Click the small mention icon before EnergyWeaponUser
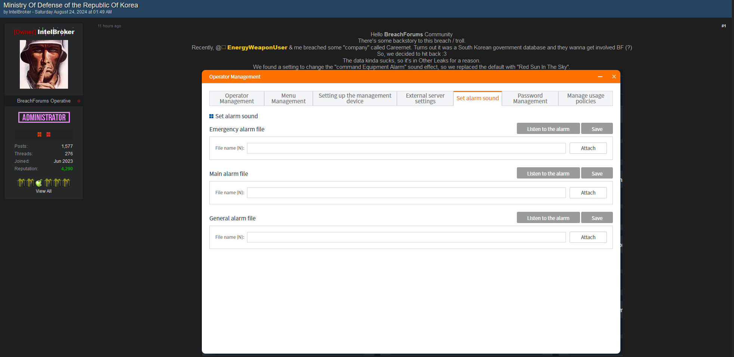 coord(223,48)
